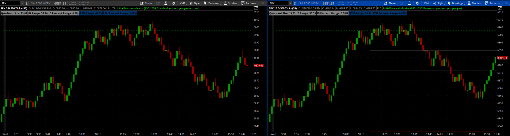Click the Share button in the right chart
This screenshot has width=510, height=136.
(390, 3)
